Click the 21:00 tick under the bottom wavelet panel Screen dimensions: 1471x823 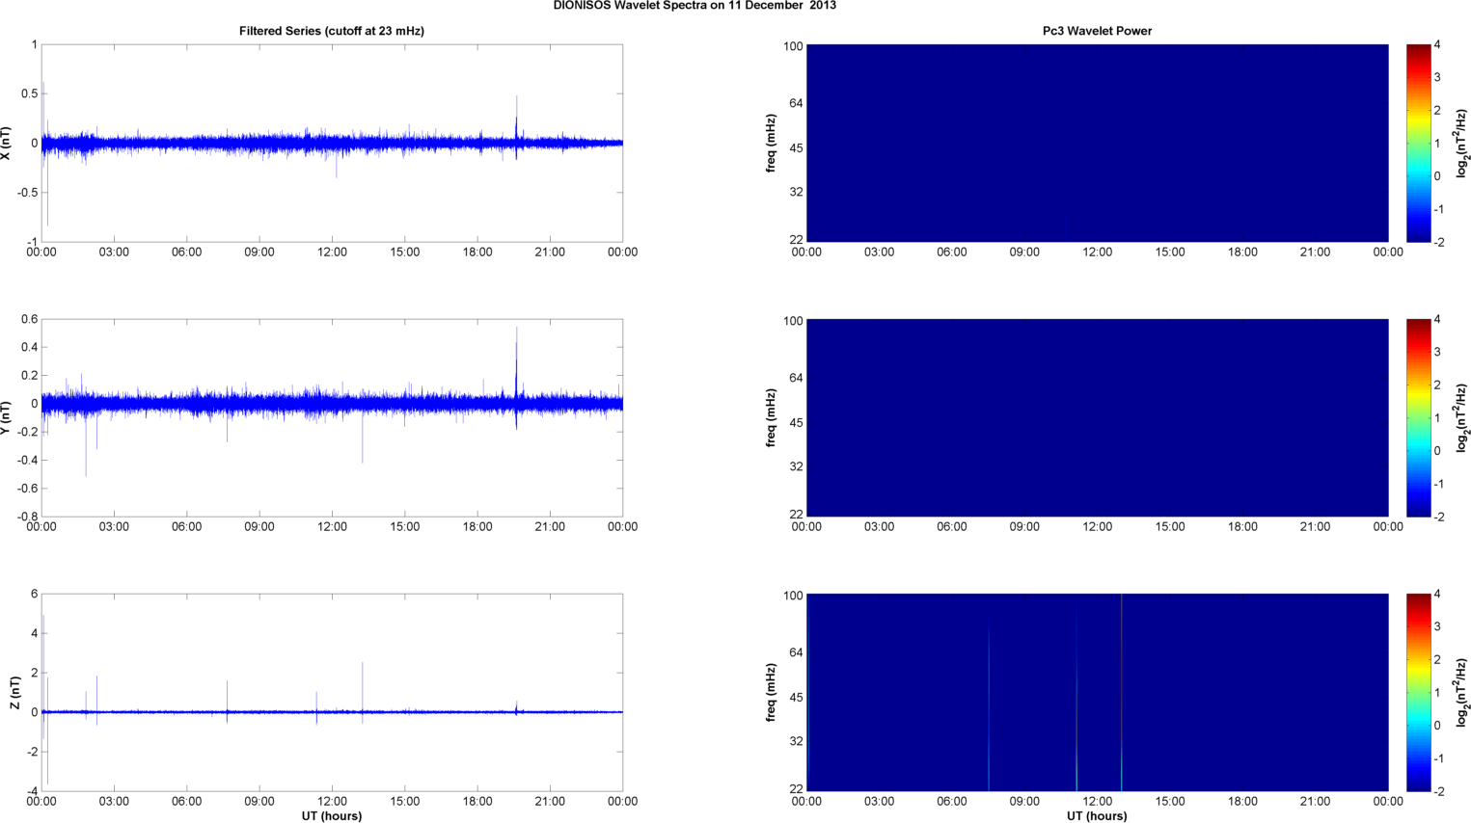pos(1316,802)
